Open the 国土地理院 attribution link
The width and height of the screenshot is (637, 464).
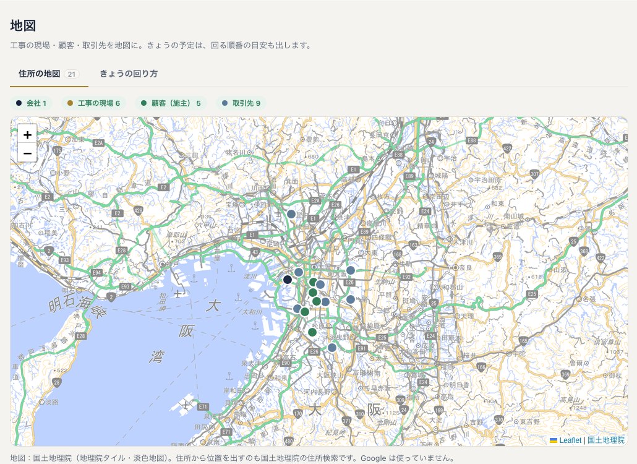tap(605, 440)
